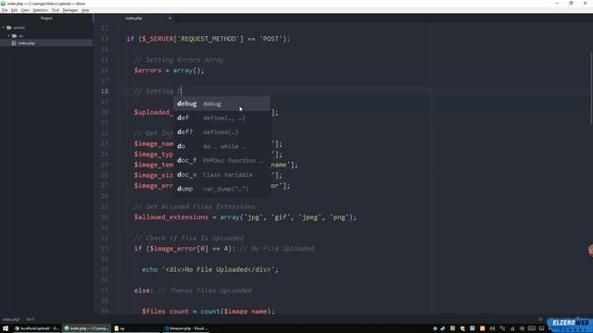The height and width of the screenshot is (333, 593).
Task: Open the Find menu
Action: coord(56,10)
